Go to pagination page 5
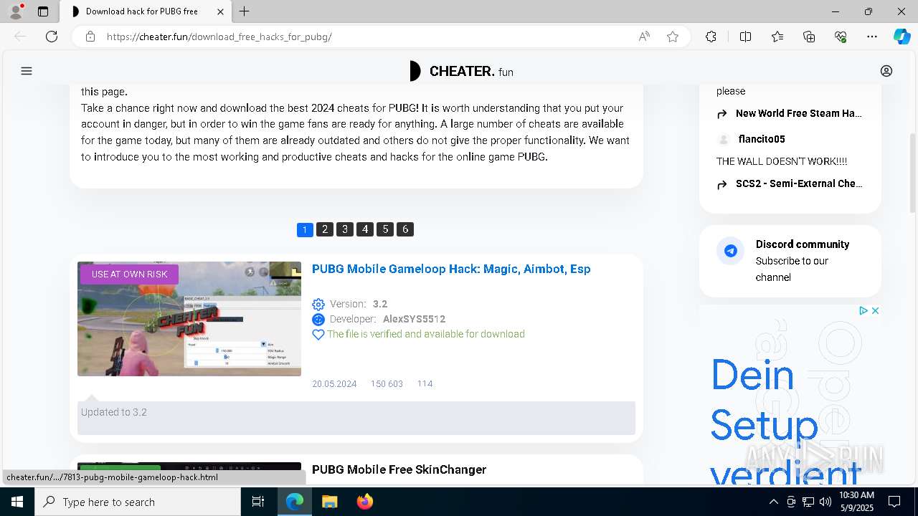918x516 pixels. tap(385, 229)
